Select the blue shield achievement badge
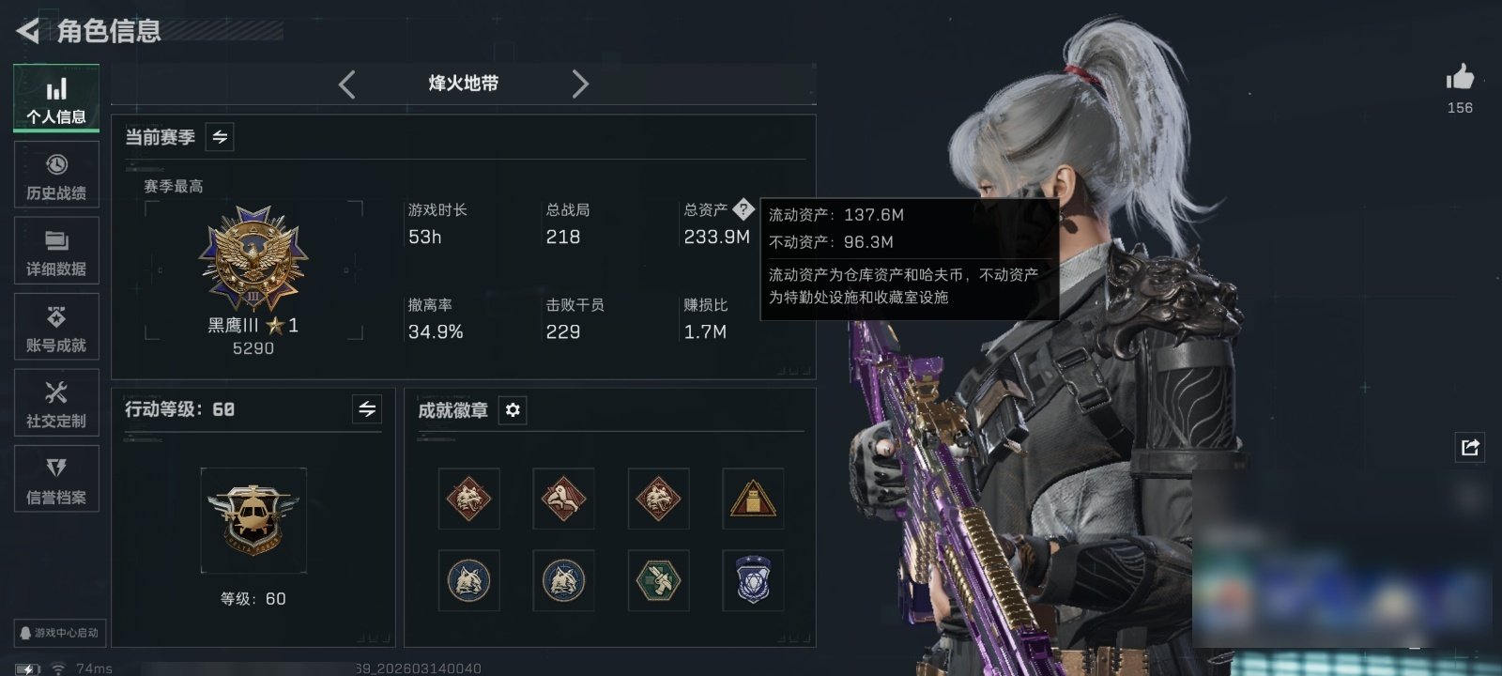Viewport: 1502px width, 676px height. [753, 580]
